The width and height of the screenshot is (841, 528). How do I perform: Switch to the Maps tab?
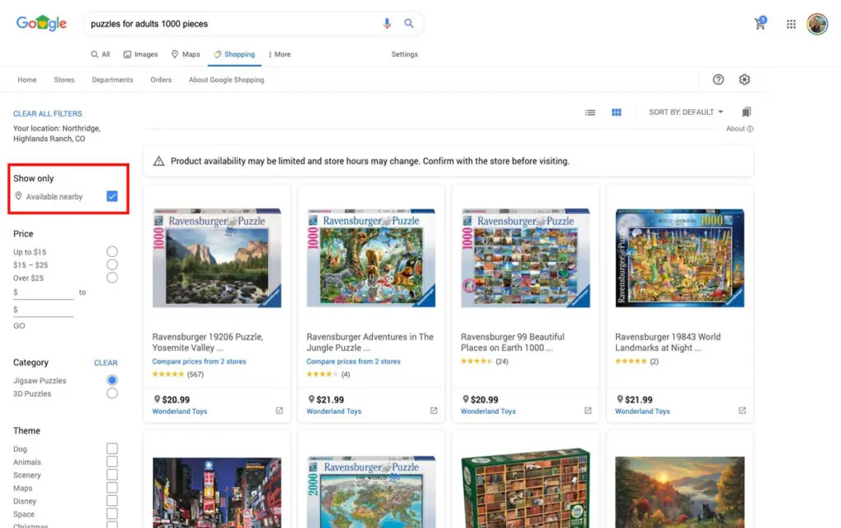tap(186, 54)
